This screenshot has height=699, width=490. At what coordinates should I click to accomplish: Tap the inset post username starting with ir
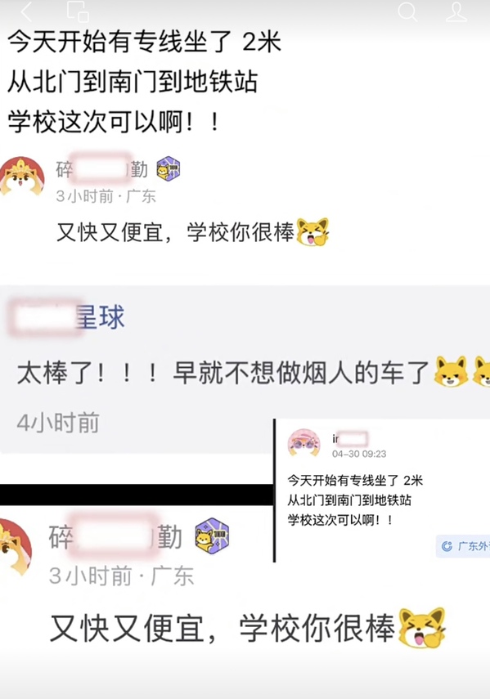point(349,439)
